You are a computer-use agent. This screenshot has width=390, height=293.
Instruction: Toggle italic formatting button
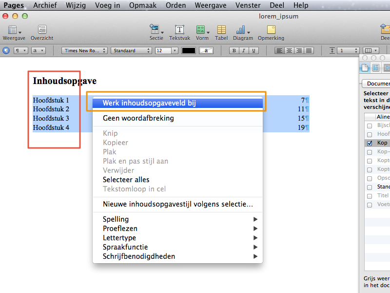tap(244, 51)
